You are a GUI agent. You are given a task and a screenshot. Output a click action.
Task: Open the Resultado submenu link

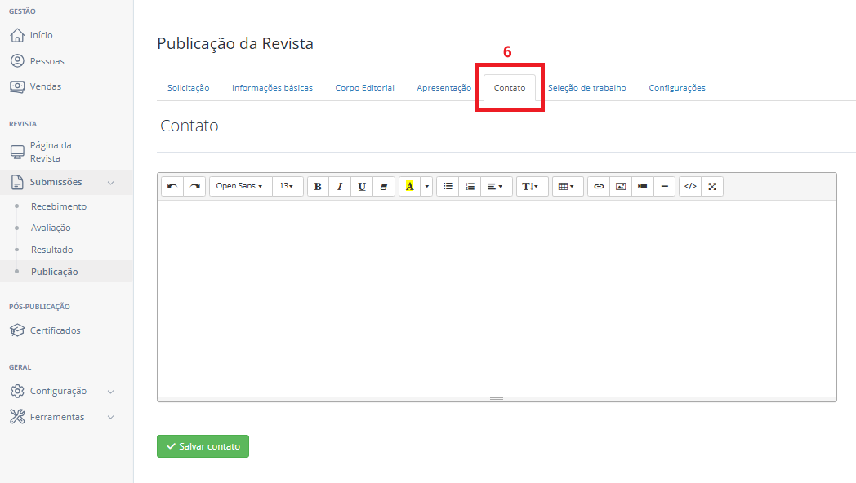coord(51,250)
